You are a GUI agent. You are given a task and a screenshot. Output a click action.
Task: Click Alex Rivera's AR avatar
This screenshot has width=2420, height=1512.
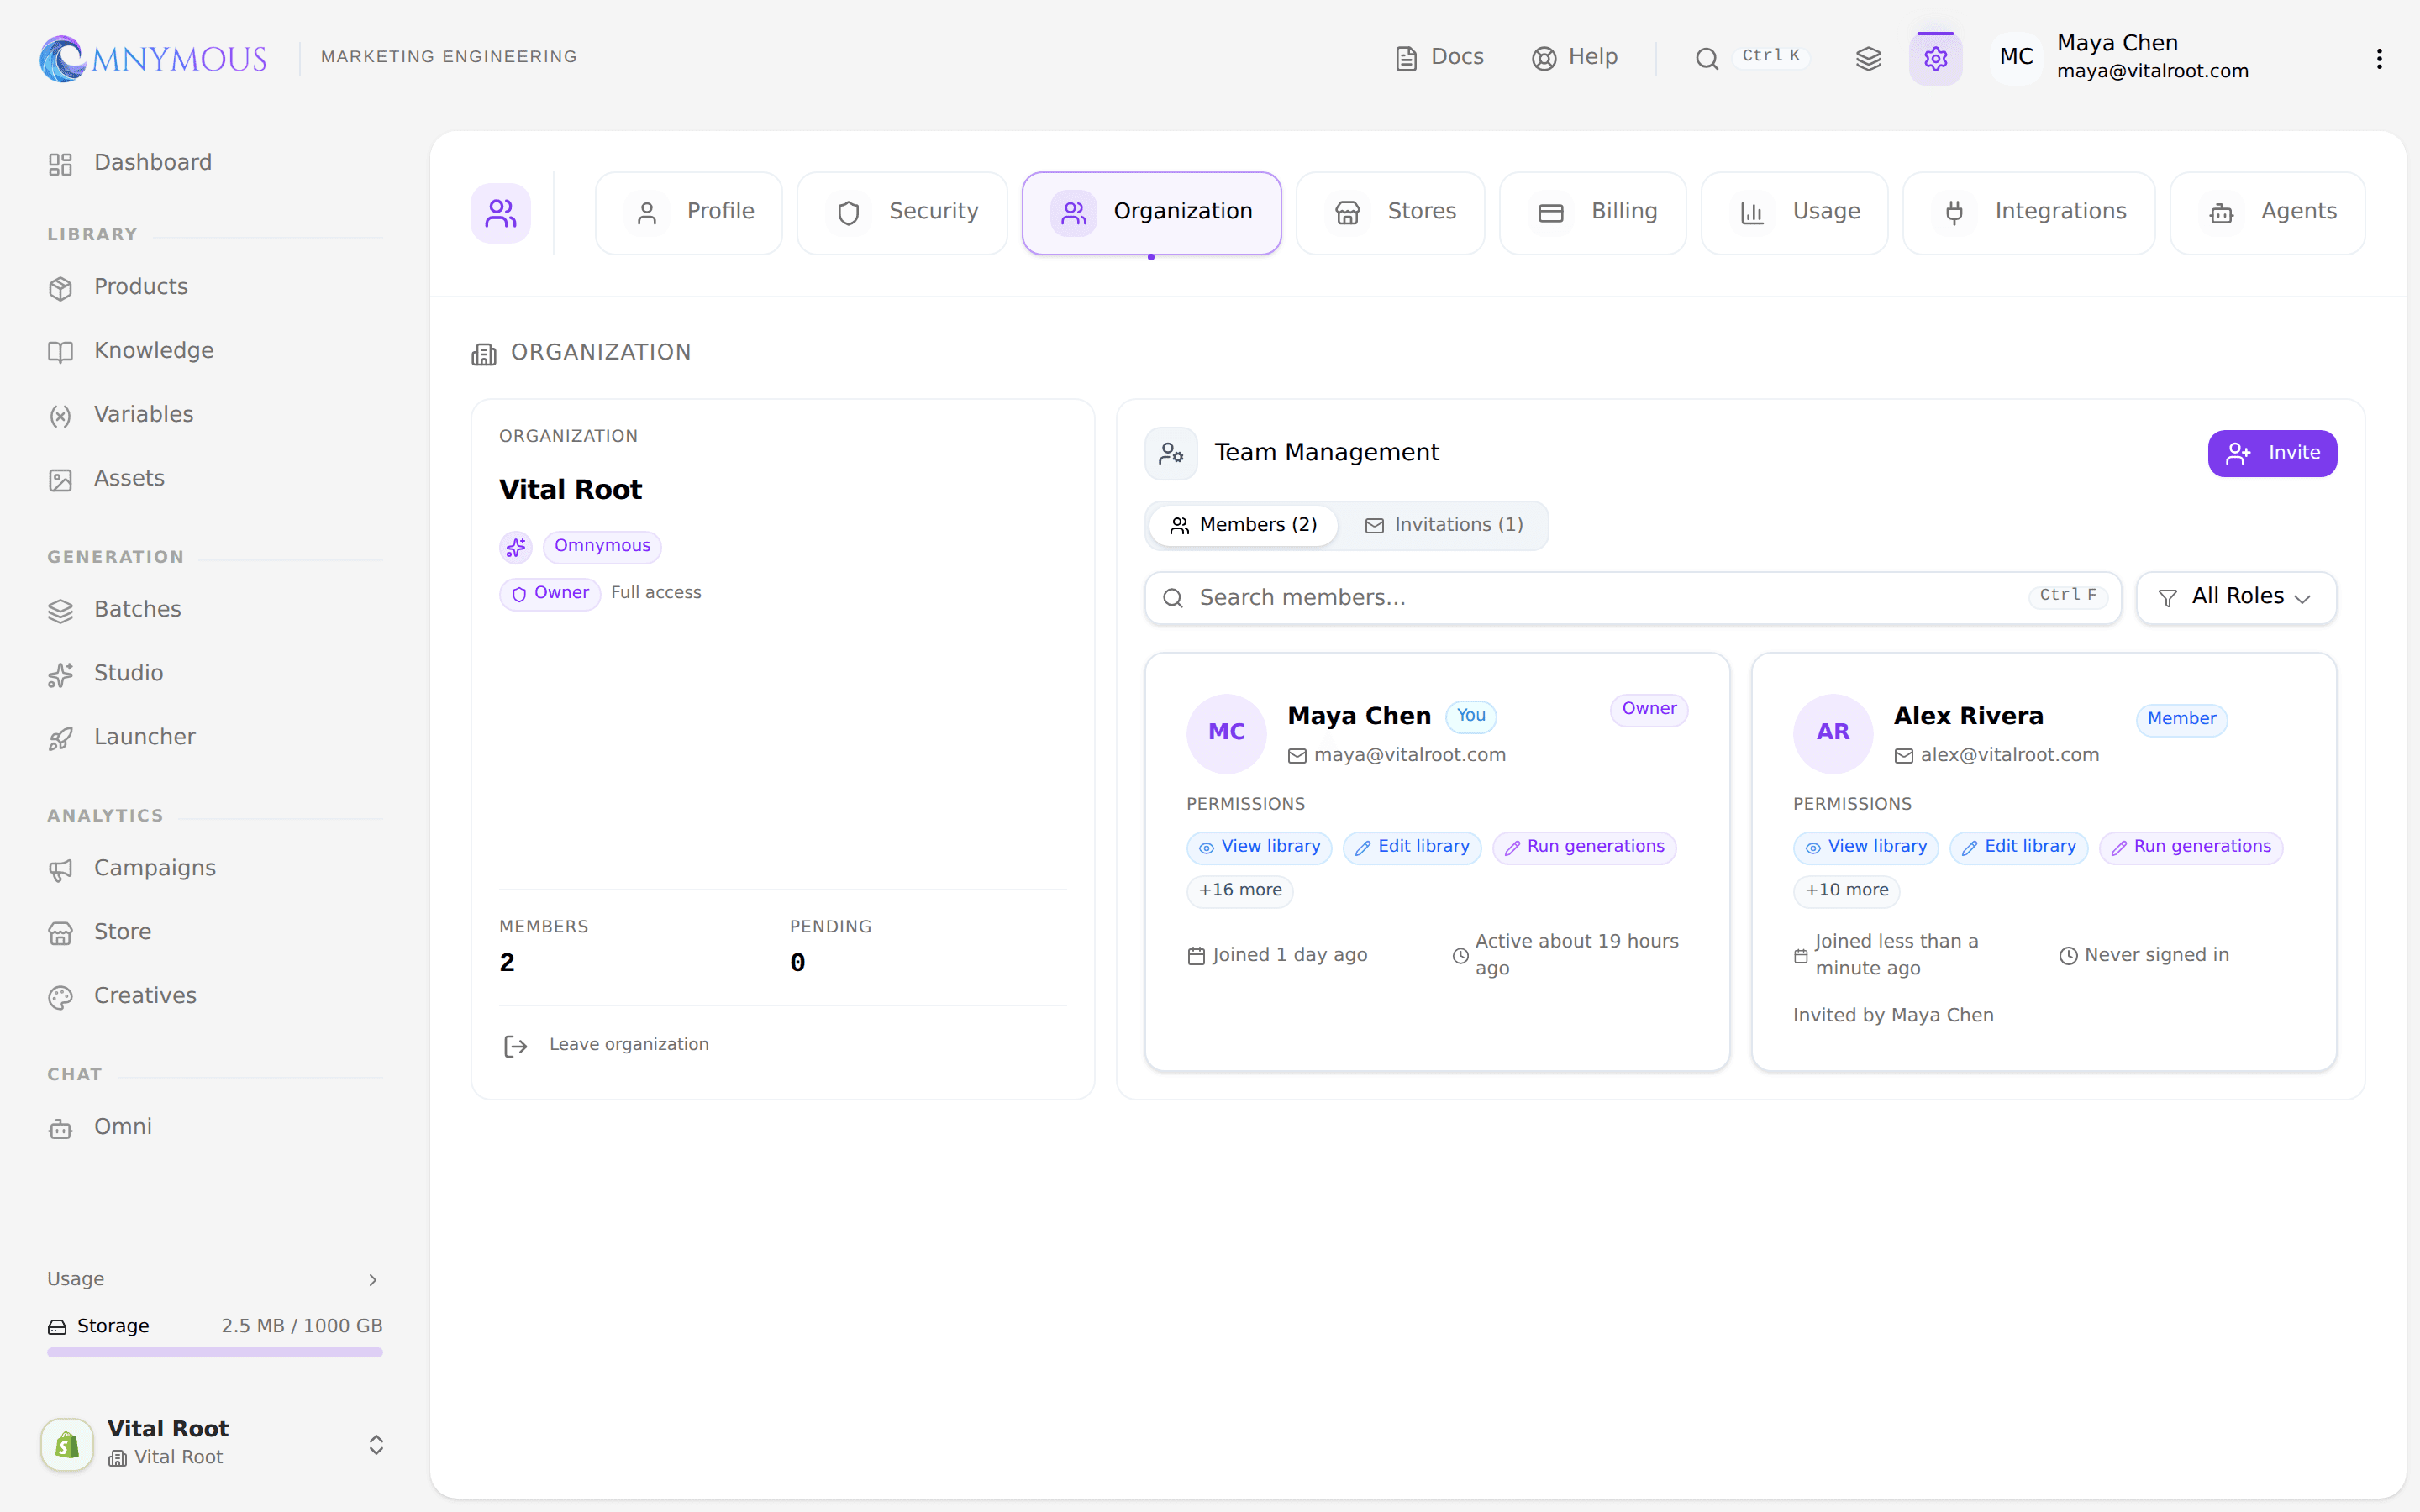coord(1833,733)
